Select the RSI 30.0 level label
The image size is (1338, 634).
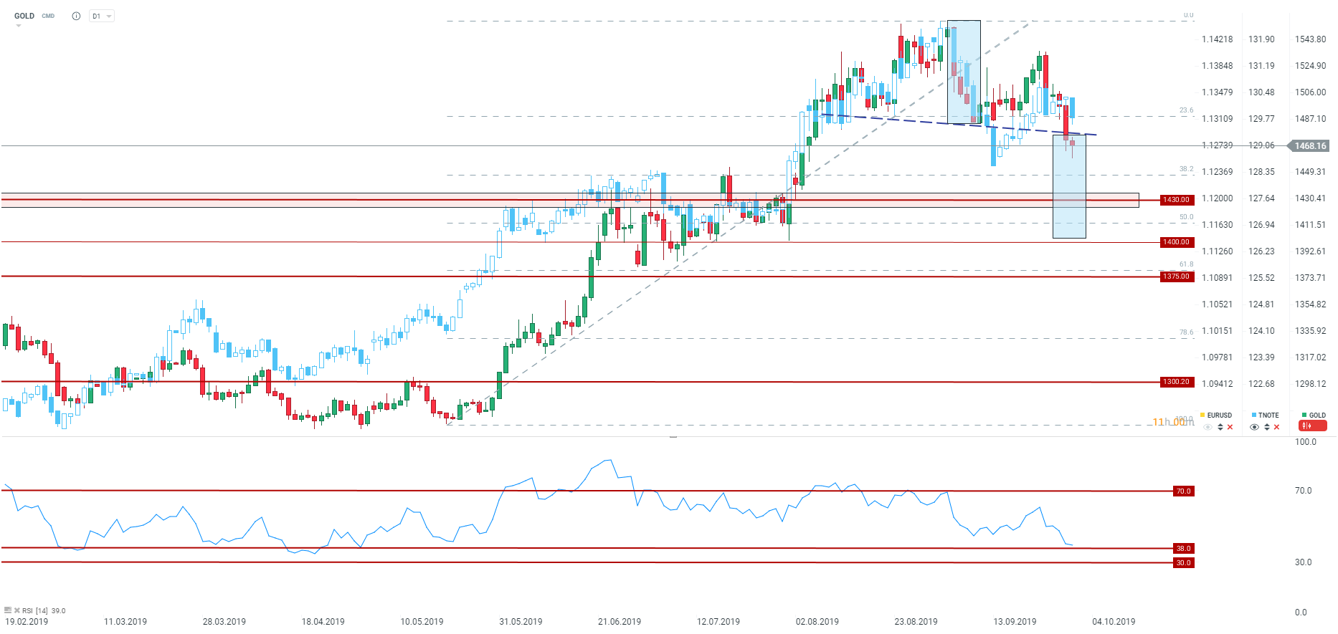[1183, 563]
